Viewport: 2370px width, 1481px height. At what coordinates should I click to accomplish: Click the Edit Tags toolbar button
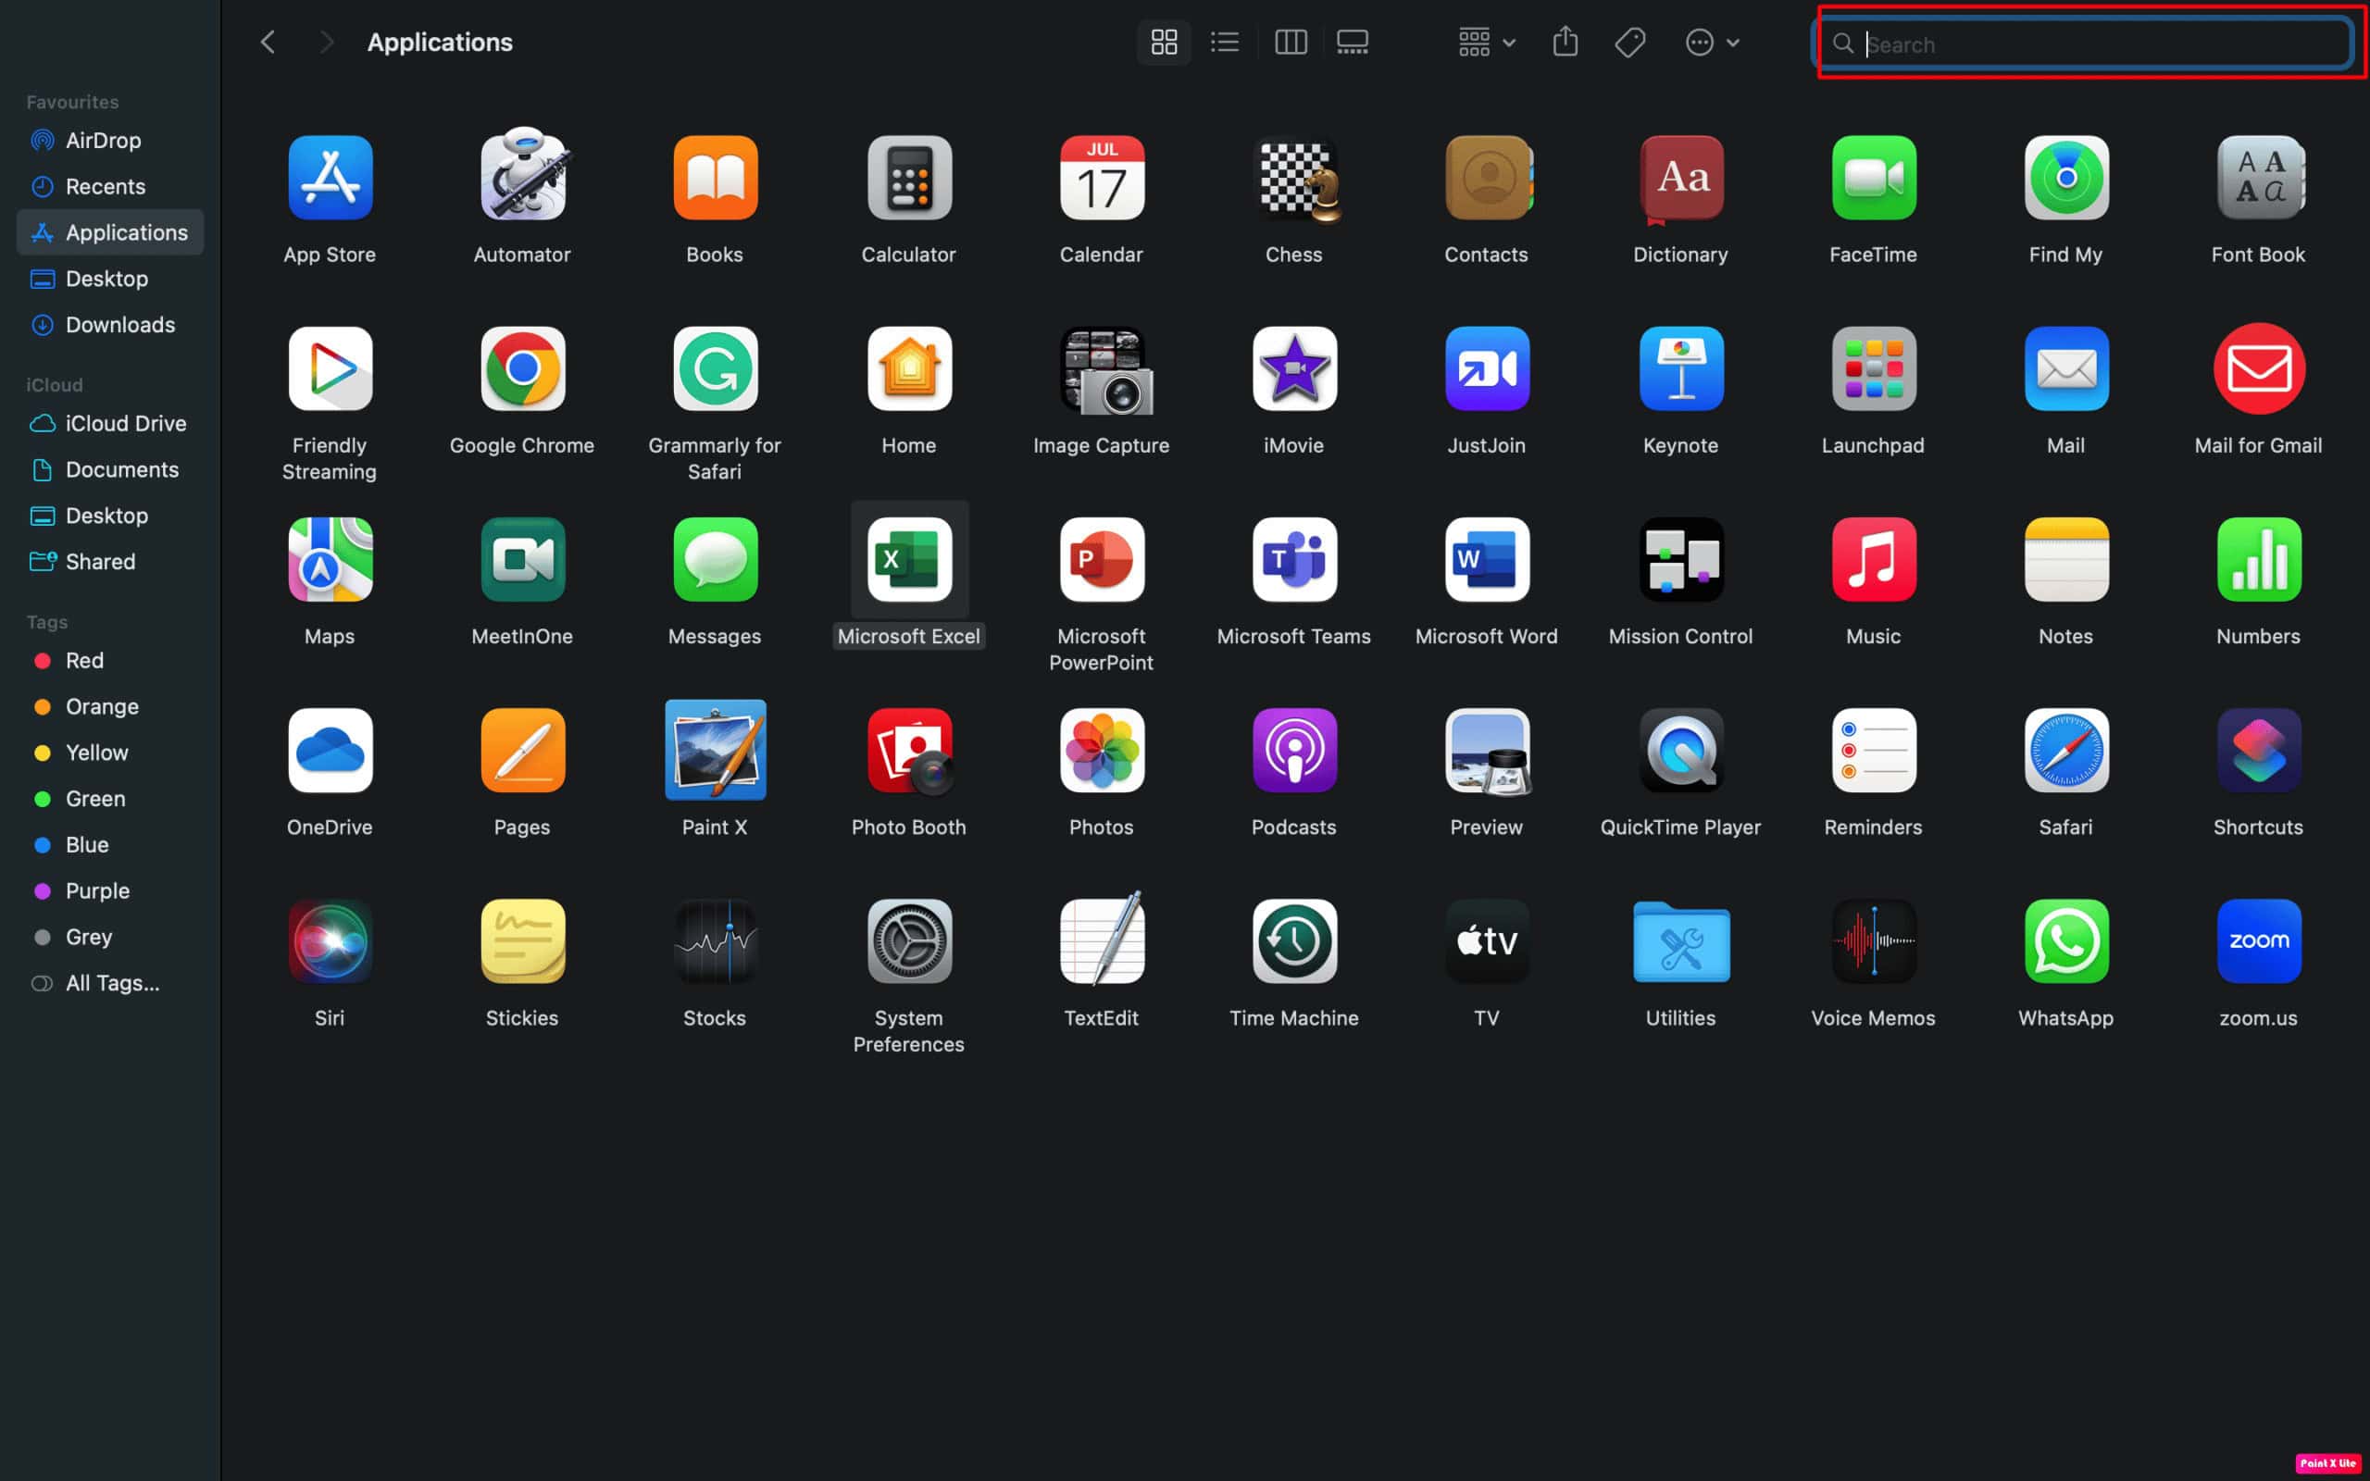1629,43
